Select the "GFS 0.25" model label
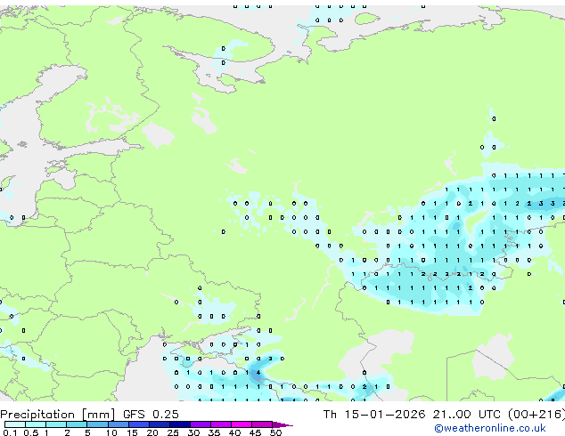 [151, 415]
